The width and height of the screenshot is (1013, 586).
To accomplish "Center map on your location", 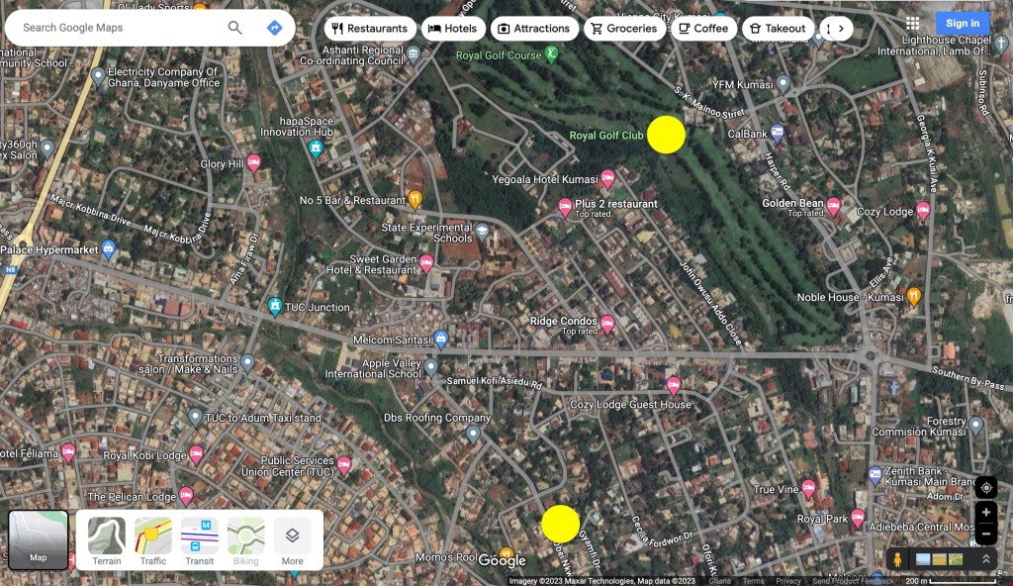I will pyautogui.click(x=985, y=487).
